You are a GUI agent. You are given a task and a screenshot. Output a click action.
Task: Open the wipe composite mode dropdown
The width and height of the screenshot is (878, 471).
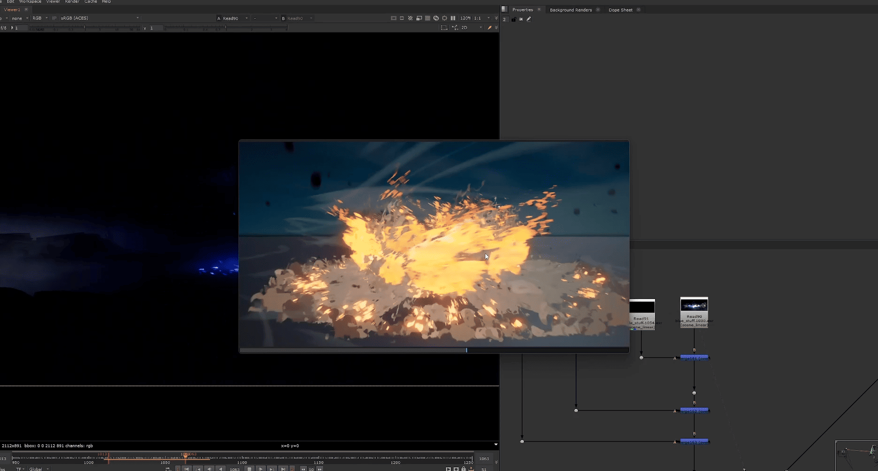point(265,18)
